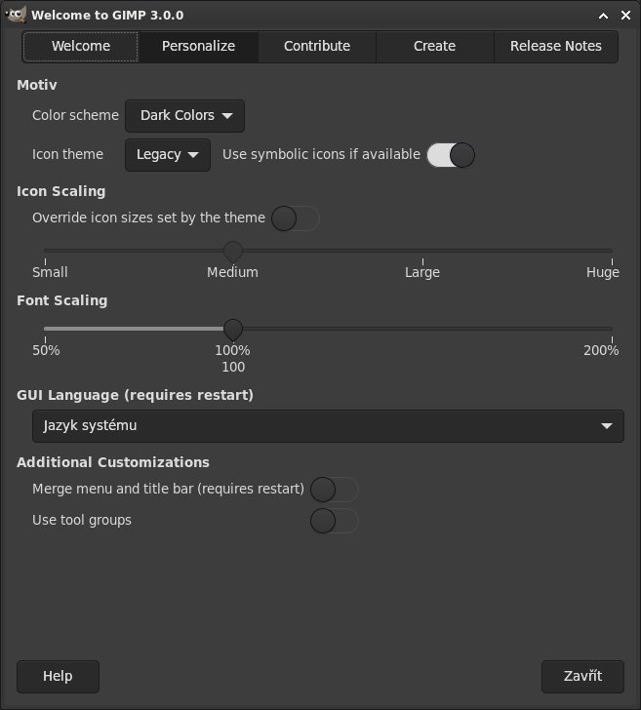
Task: Open the GUI Language combo box
Action: point(328,426)
